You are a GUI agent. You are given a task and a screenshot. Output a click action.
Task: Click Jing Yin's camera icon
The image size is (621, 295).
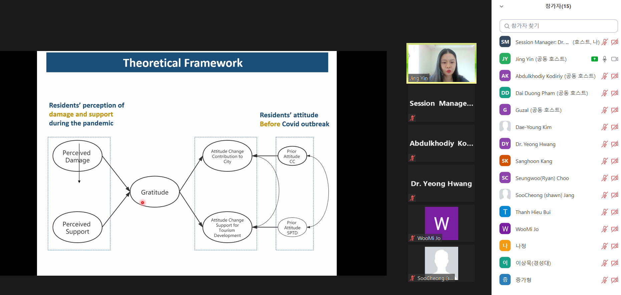[x=615, y=59]
